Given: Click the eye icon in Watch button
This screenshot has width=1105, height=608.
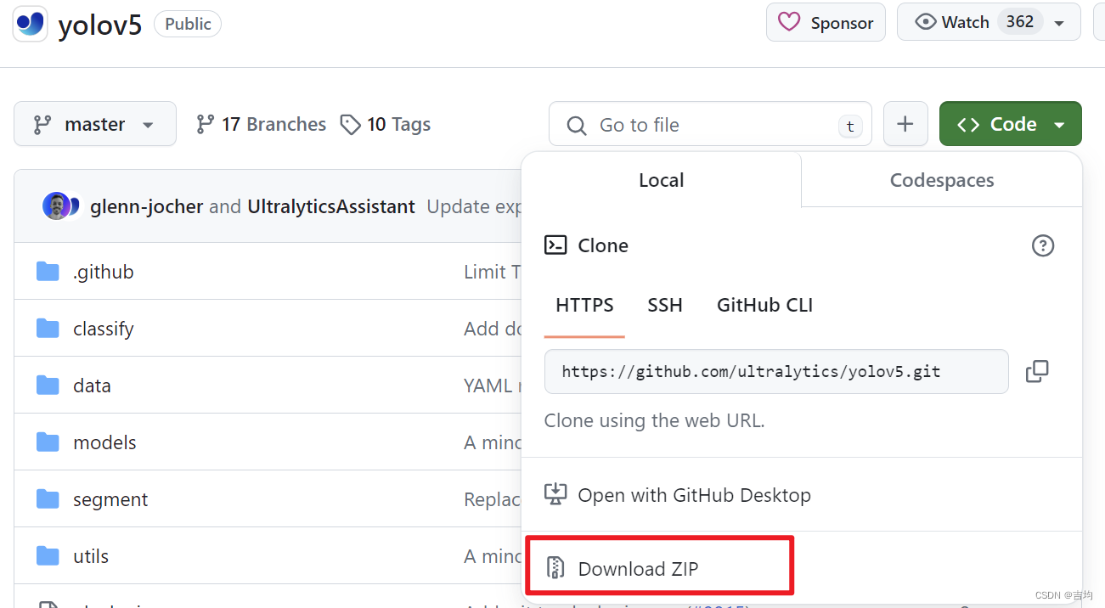Looking at the screenshot, I should click(926, 22).
